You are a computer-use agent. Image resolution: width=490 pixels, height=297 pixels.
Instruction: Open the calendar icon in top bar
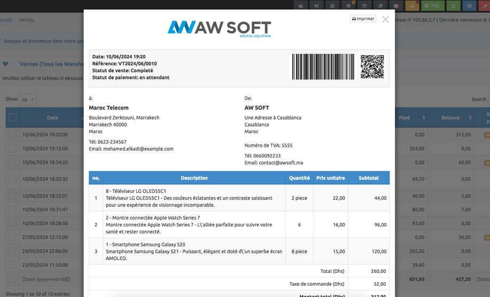[364, 6]
